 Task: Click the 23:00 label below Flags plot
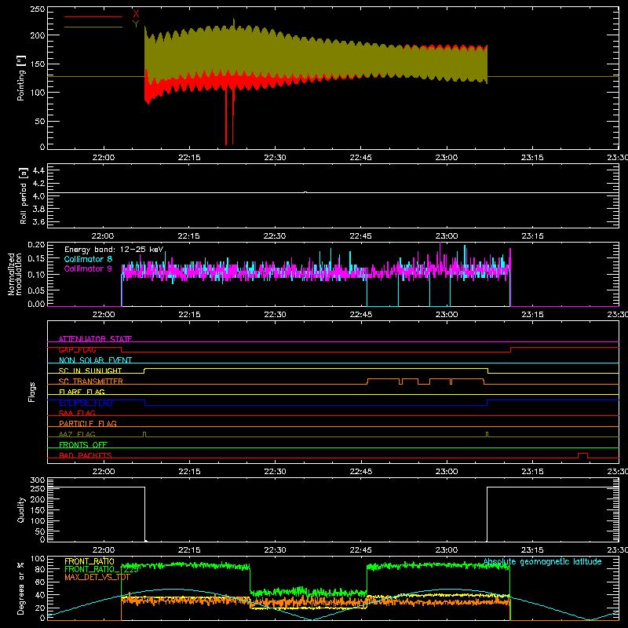click(447, 472)
